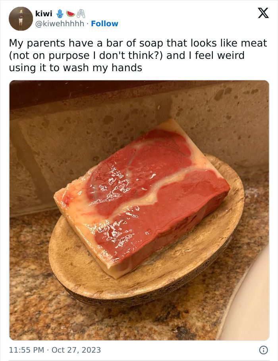The image size is (278, 361).
Task: Click the text 'using it to wash my hands'
Action: click(75, 68)
